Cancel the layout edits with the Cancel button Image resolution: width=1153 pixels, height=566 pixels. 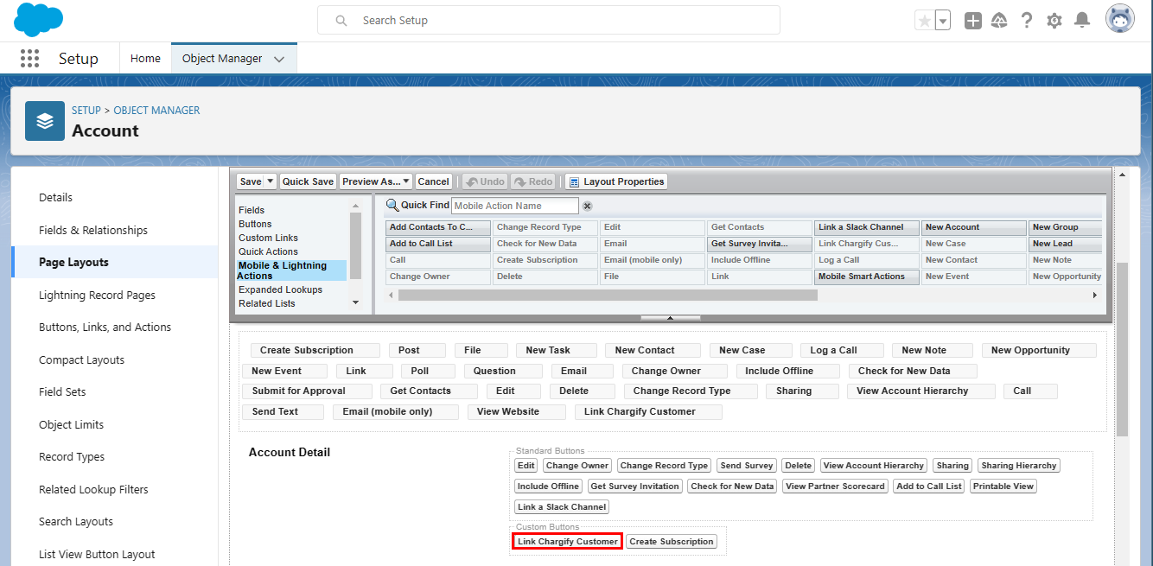[x=433, y=181]
